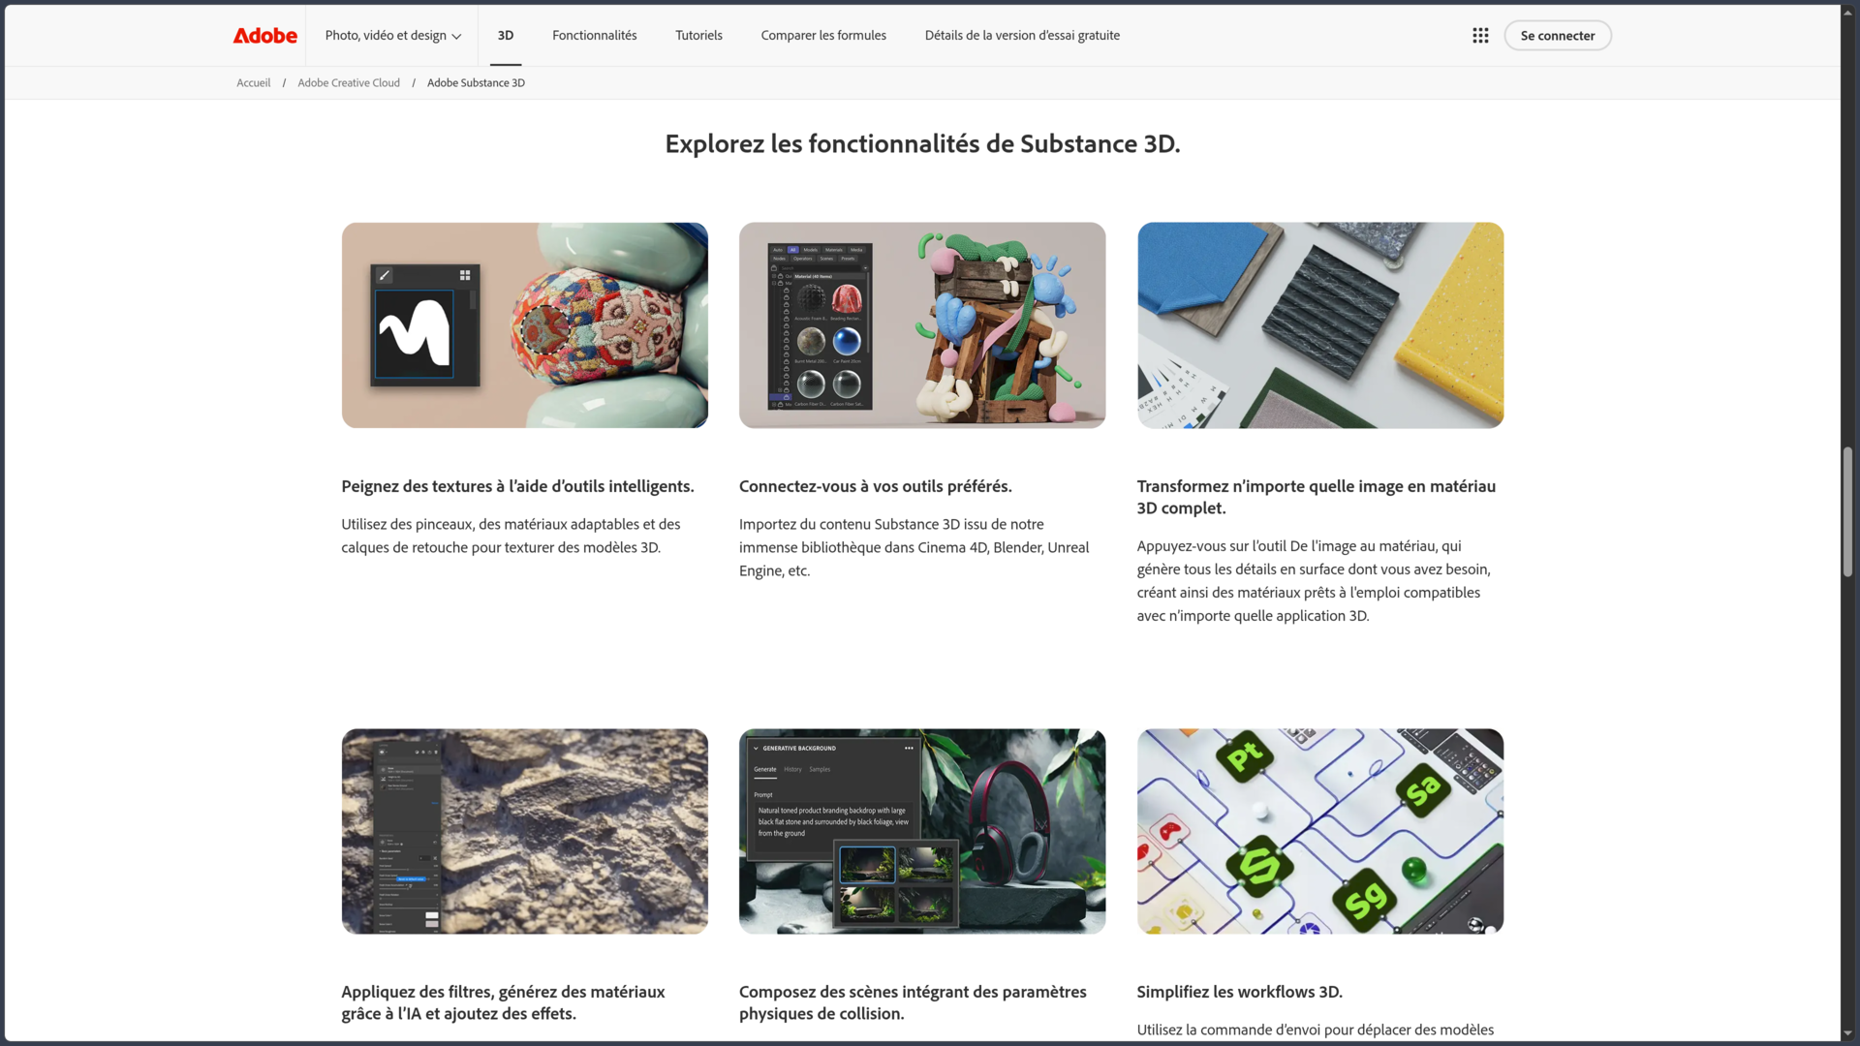
Task: Click heading Simplifiez les workflows 3D
Action: 1239,992
